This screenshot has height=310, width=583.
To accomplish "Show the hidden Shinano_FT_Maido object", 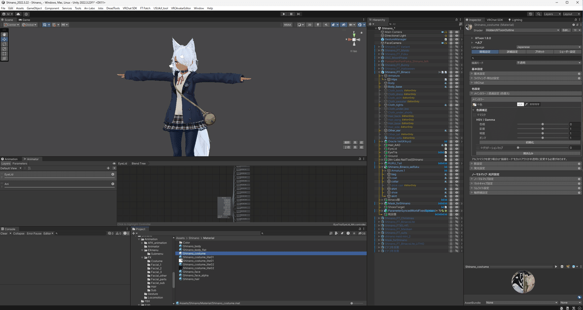I will [457, 51].
